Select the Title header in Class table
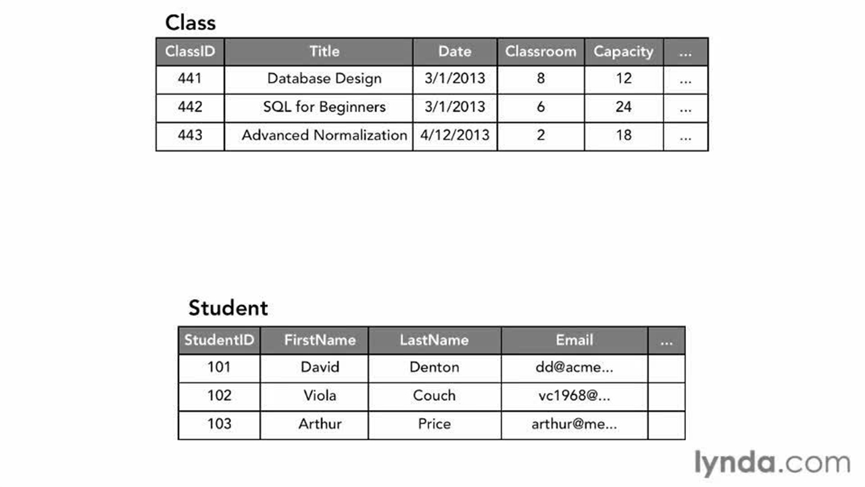Viewport: 865px width, 487px height. click(324, 51)
